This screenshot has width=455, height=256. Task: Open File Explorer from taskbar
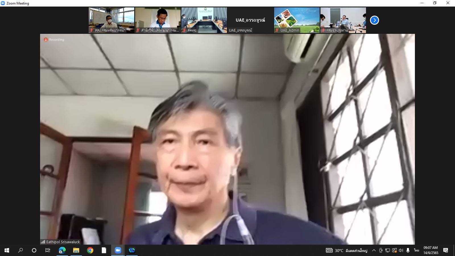click(x=76, y=250)
